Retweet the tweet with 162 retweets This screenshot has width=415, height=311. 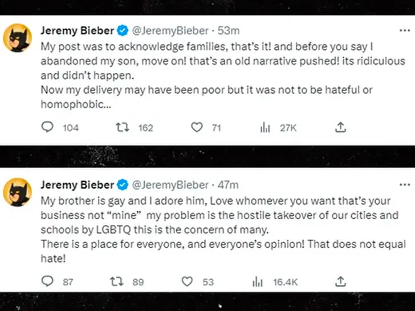click(122, 128)
